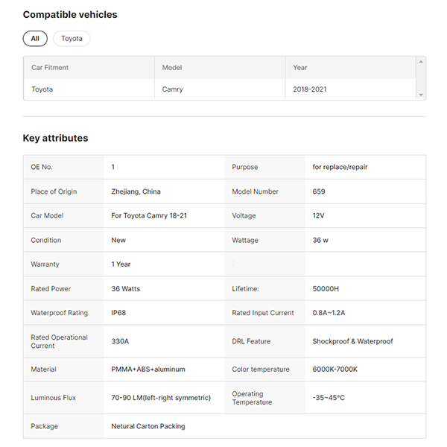The width and height of the screenshot is (447, 447).
Task: Click the Rated Power value '36 Watts'
Action: click(x=126, y=289)
